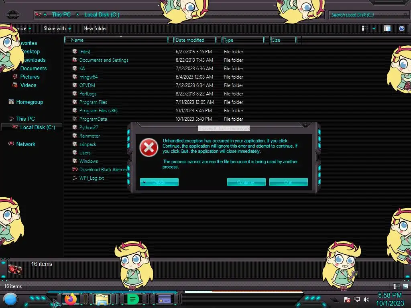Open Homegroup in the navigation pane

(30, 102)
